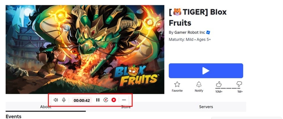Screen dimensions: 283x119
Task: Open the About tab
Action: tap(46, 107)
